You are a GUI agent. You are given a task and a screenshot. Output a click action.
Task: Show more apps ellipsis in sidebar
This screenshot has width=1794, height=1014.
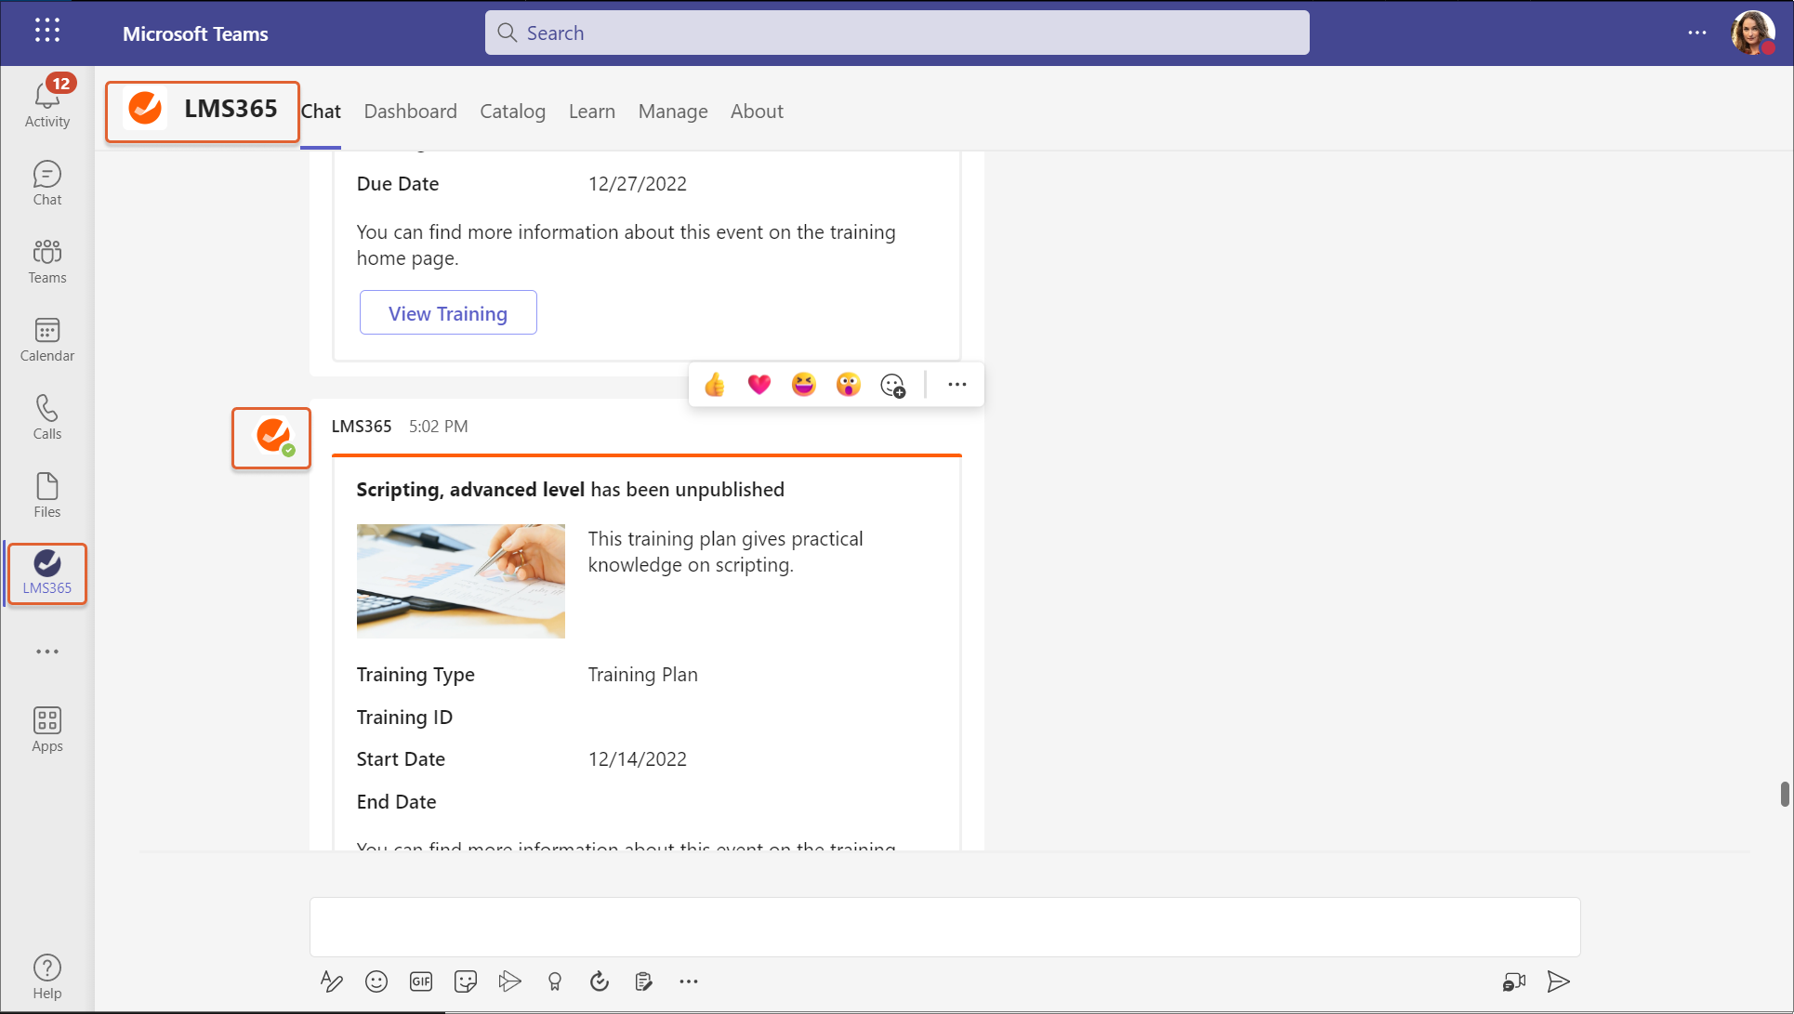pyautogui.click(x=47, y=652)
